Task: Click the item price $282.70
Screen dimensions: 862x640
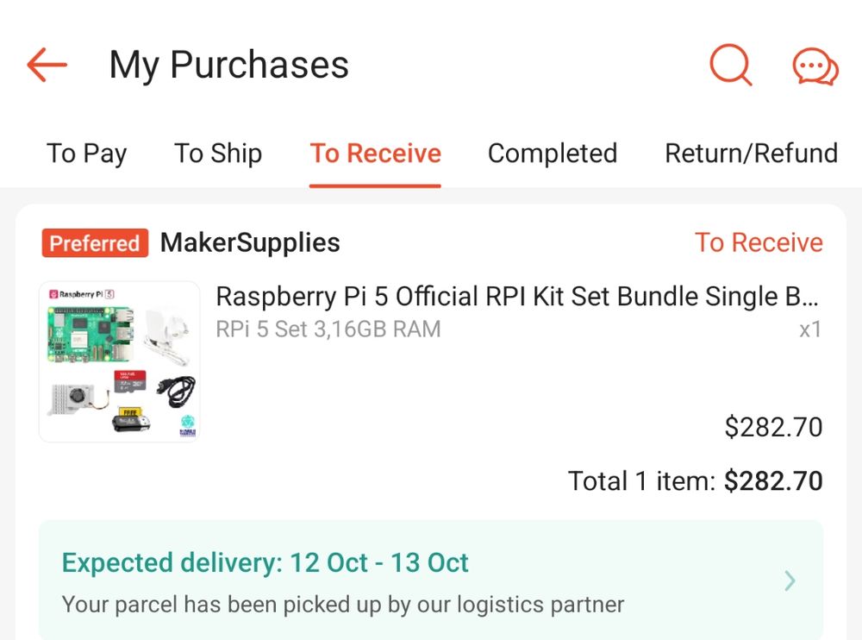Action: click(773, 427)
